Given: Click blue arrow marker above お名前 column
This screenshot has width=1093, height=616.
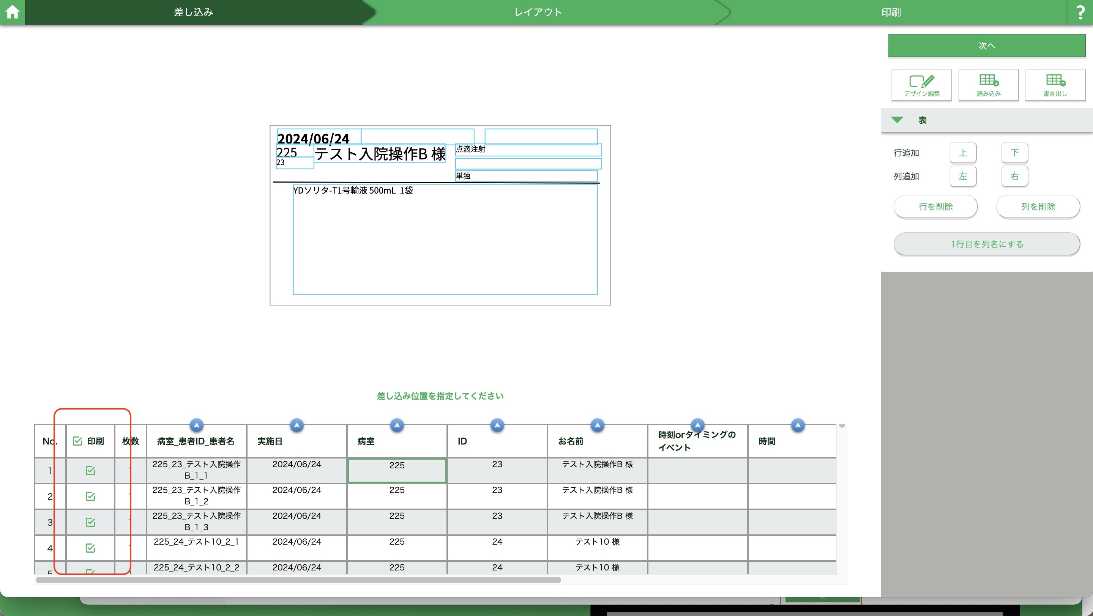Looking at the screenshot, I should click(597, 425).
